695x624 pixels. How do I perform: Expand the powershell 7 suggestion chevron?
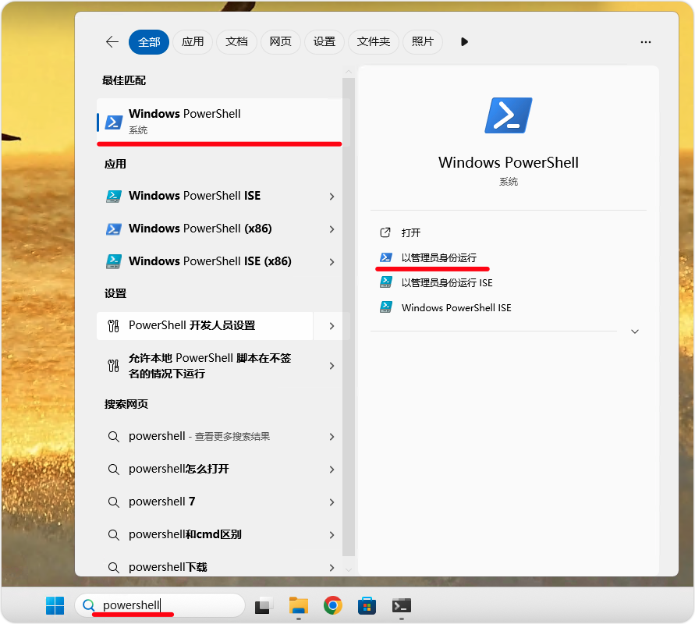tap(332, 502)
